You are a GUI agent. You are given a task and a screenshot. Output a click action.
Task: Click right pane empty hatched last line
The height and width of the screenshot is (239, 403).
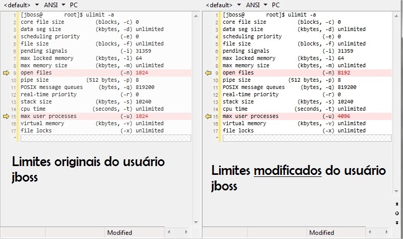307,138
